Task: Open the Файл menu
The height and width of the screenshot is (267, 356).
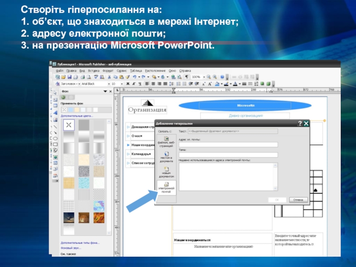Action: coord(60,71)
